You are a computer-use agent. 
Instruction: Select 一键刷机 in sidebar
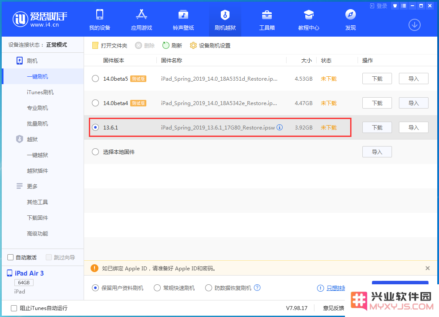[x=43, y=76]
